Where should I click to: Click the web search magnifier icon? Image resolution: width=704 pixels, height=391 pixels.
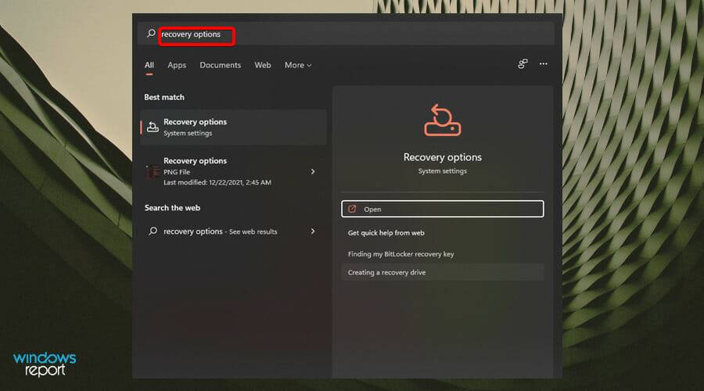click(x=153, y=231)
